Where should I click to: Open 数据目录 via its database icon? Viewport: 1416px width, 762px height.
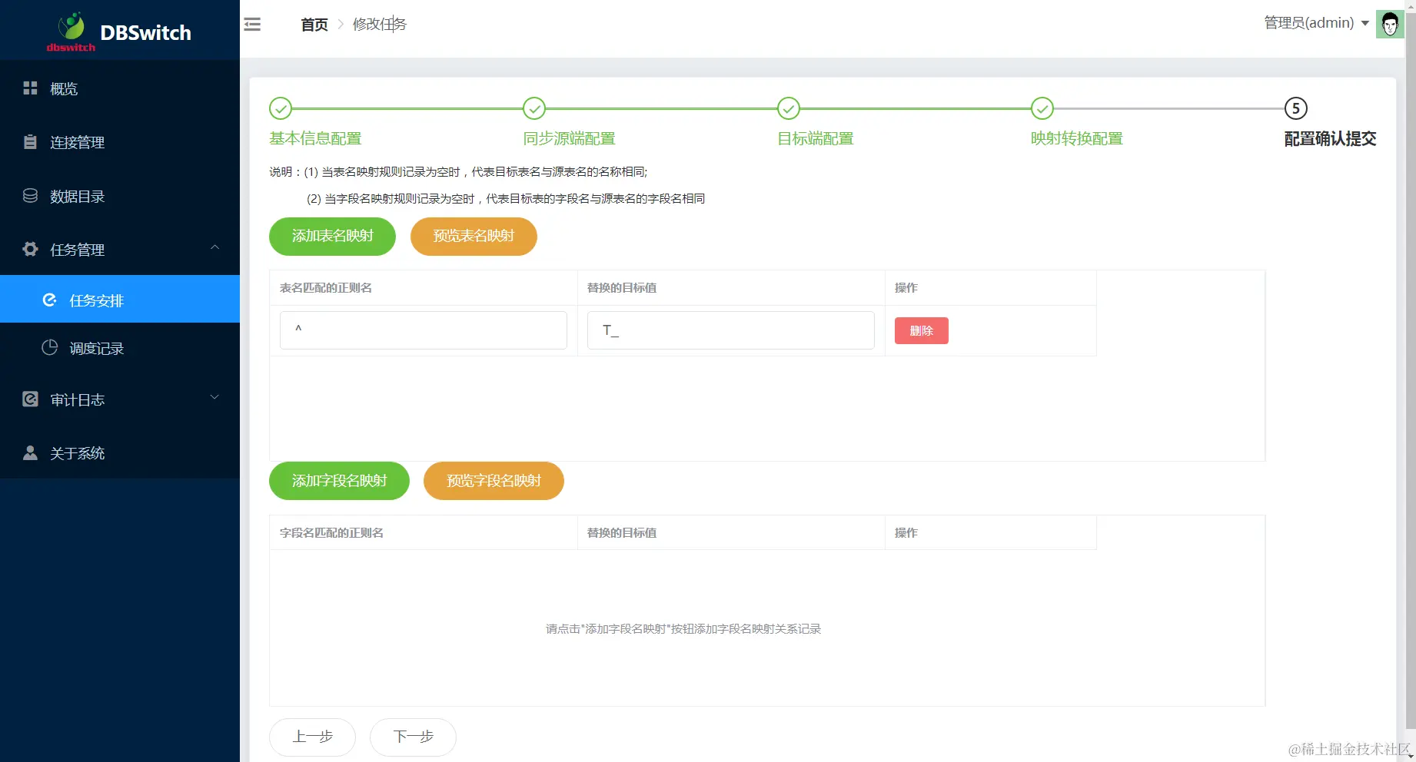pyautogui.click(x=30, y=196)
